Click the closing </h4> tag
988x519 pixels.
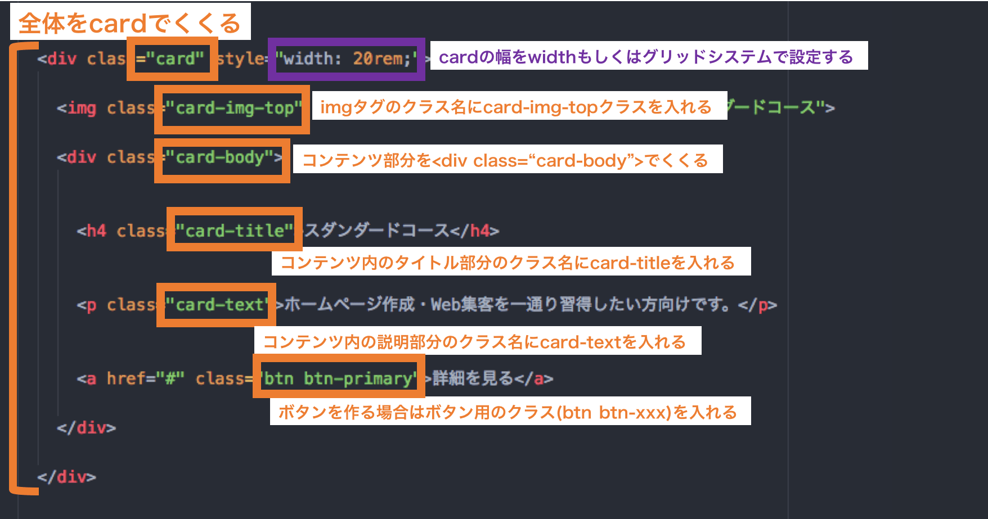click(474, 231)
